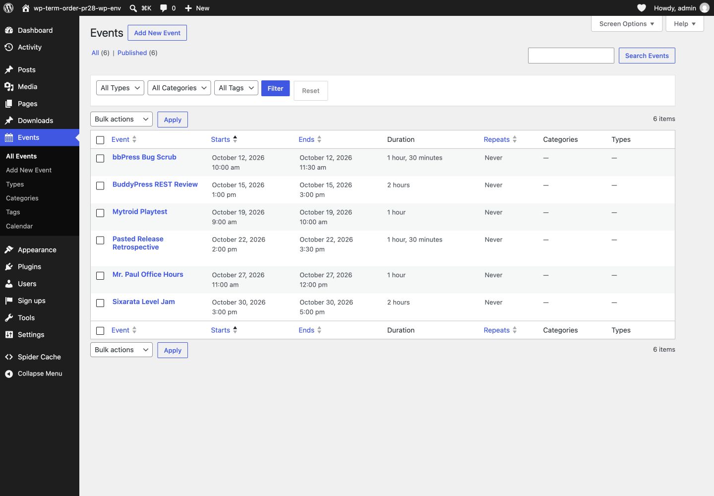Image resolution: width=714 pixels, height=496 pixels.
Task: Click the Activity clock icon
Action: click(9, 47)
